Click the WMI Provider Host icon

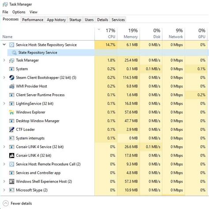coord(11,86)
